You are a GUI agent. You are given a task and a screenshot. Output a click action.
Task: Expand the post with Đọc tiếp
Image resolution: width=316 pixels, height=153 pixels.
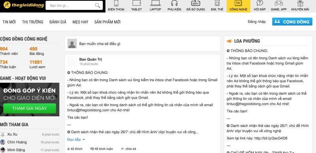coord(76,140)
